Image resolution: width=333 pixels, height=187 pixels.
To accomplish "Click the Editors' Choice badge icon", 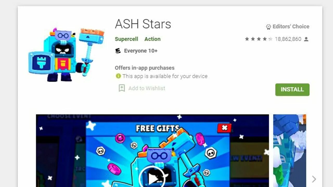I will 268,27.
